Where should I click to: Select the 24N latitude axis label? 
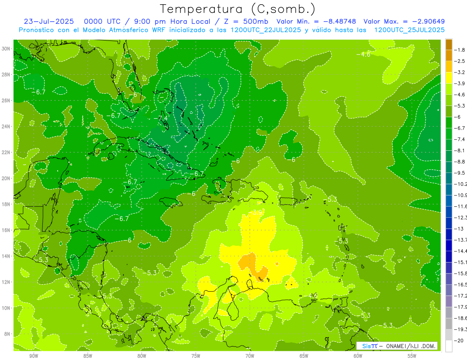[7, 126]
